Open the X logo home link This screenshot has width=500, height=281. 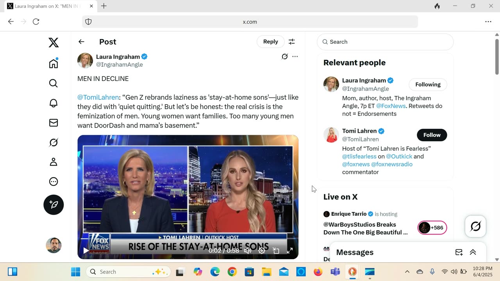(54, 42)
